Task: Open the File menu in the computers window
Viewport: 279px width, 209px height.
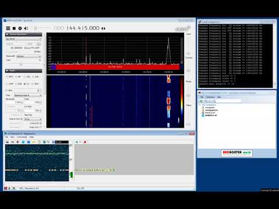Action: (x=202, y=97)
